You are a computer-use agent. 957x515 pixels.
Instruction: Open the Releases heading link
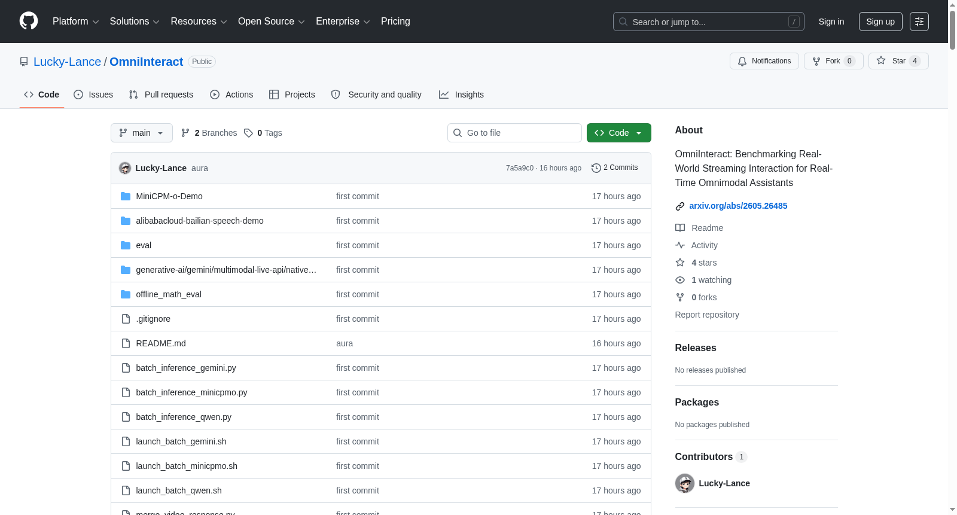[x=696, y=348]
